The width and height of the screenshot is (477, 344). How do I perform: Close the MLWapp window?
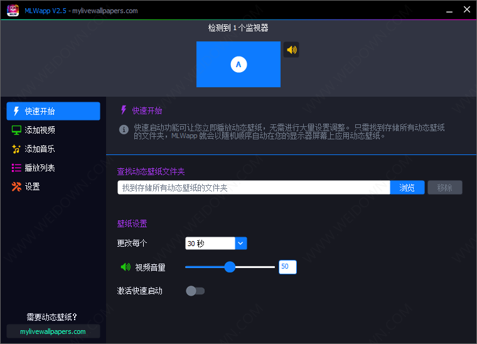click(467, 10)
